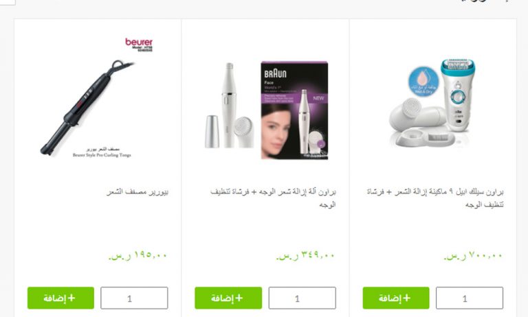The image size is (528, 317).
Task: Click the ٣٤٩,٠٠ ر.س price
Action: pos(305,256)
